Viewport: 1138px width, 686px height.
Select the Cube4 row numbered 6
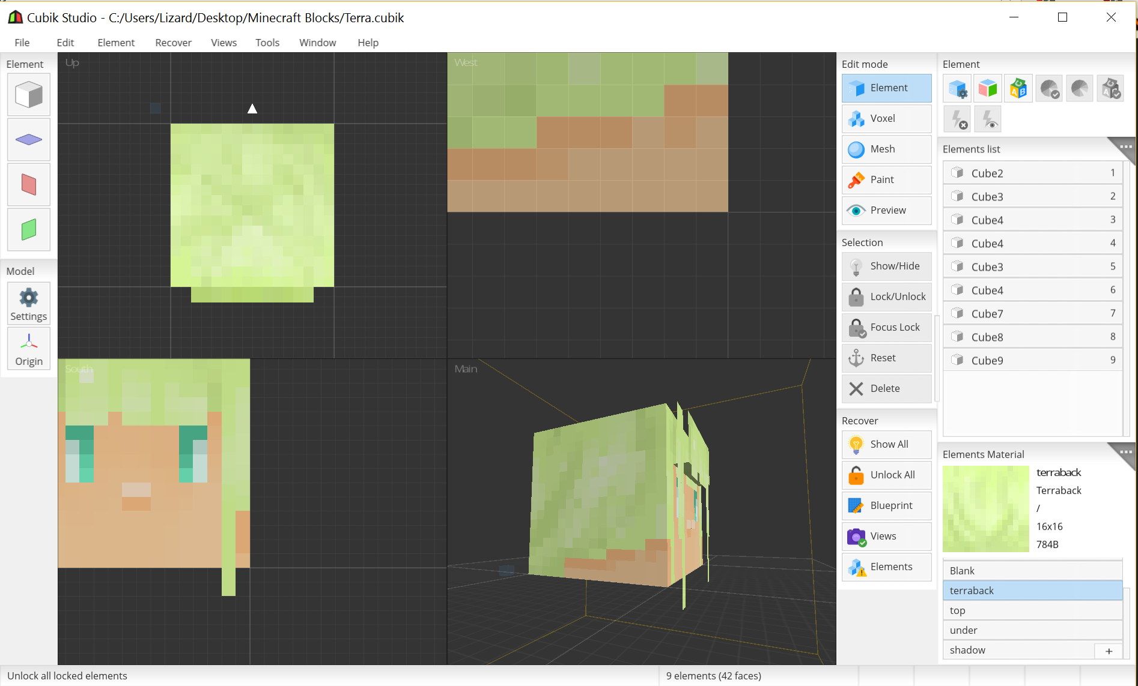click(x=1032, y=290)
